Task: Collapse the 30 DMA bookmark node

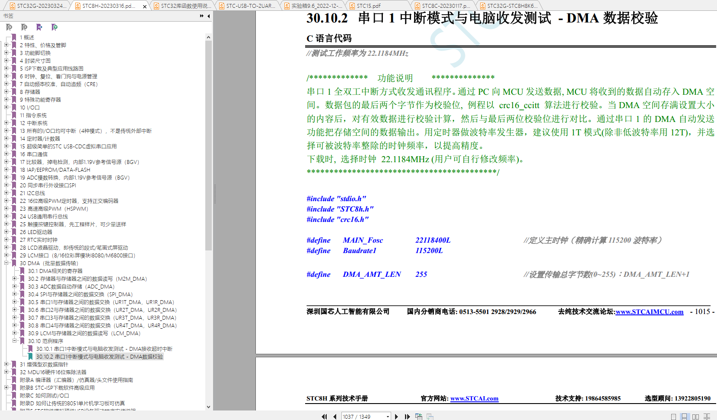Action: tap(6, 263)
